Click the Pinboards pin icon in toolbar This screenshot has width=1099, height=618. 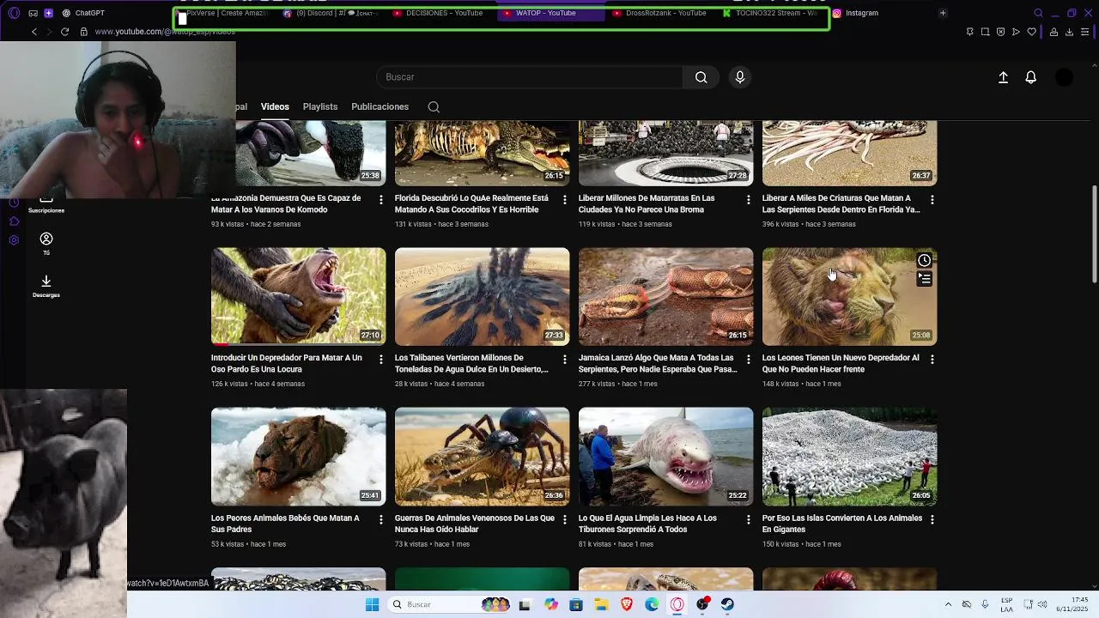(x=969, y=32)
